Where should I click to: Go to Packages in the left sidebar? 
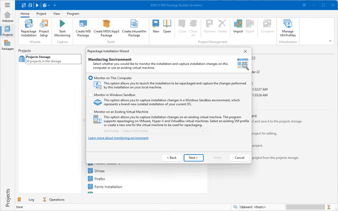pos(7,44)
